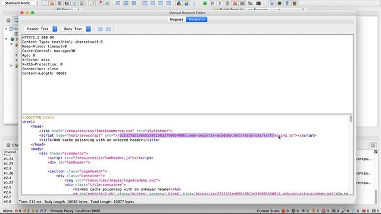Click the Step breakpoint toolbar icon
This screenshot has width=381, height=214.
pyautogui.click(x=213, y=3)
